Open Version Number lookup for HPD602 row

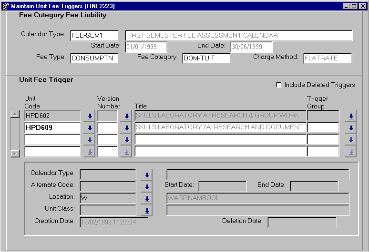(126, 116)
